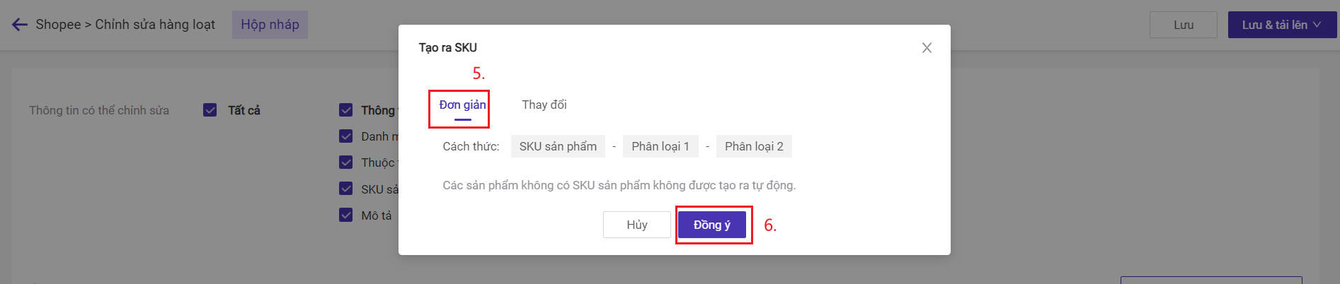Viewport: 1340px width, 284px height.
Task: Open the Hộp nháp tab
Action: [270, 25]
